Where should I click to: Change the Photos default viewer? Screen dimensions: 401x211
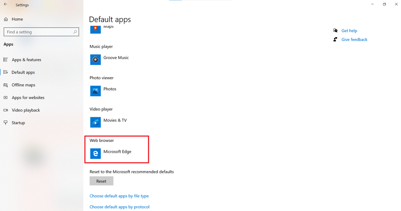coord(110,89)
